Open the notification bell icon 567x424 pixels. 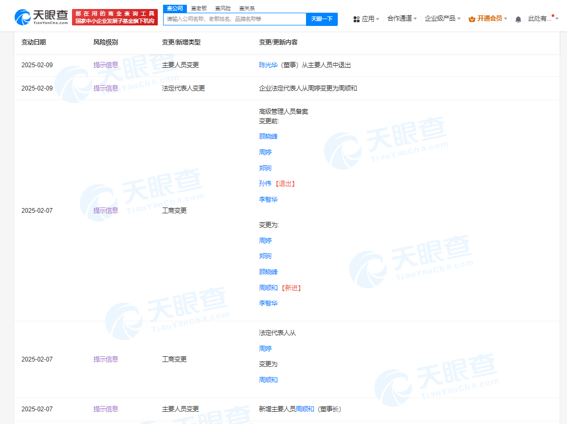(x=518, y=17)
